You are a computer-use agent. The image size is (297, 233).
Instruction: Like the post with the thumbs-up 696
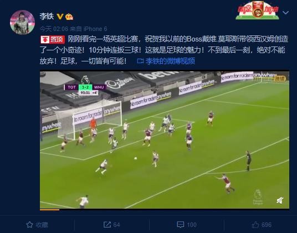262,225
